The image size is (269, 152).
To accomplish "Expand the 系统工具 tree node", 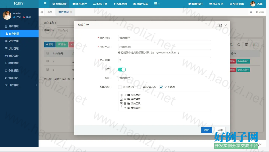I will point(121,103).
